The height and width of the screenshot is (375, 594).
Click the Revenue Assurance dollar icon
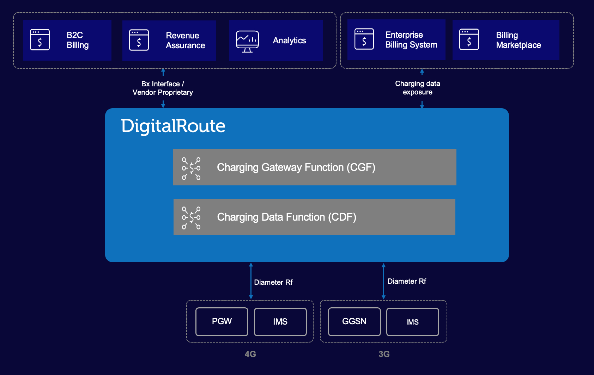coord(139,40)
